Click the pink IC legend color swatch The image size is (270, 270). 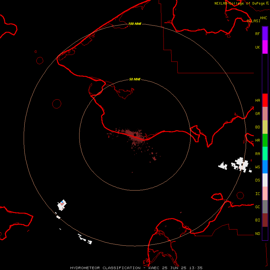(x=265, y=193)
